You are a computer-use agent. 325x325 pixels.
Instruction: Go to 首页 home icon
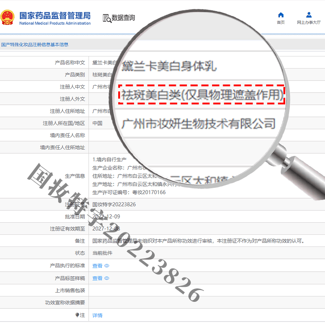281,15
